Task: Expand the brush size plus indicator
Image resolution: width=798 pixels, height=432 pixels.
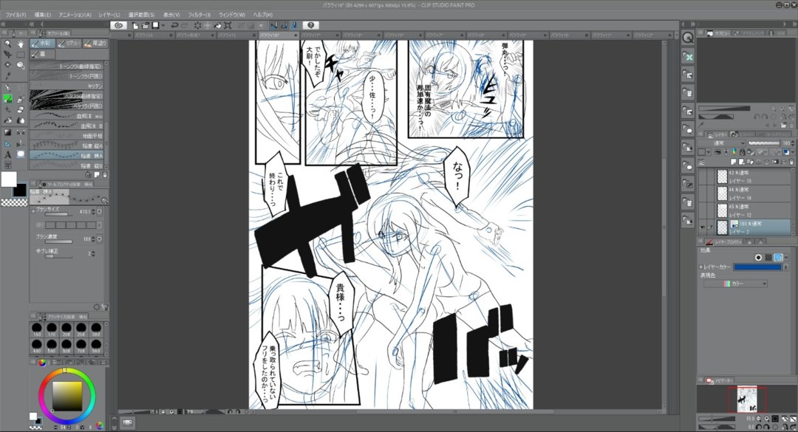Action: pos(33,210)
